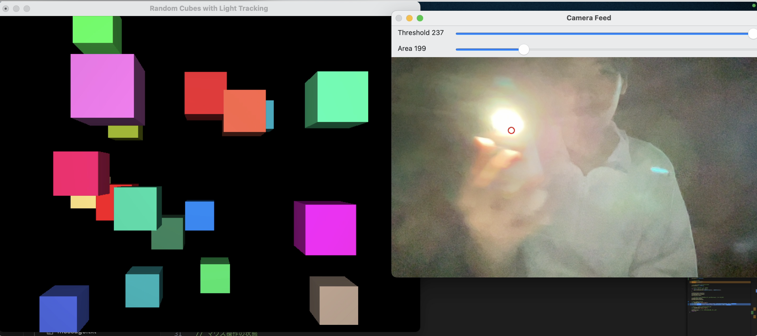Close the Random Cubes window
Viewport: 757px width, 336px height.
pos(6,9)
